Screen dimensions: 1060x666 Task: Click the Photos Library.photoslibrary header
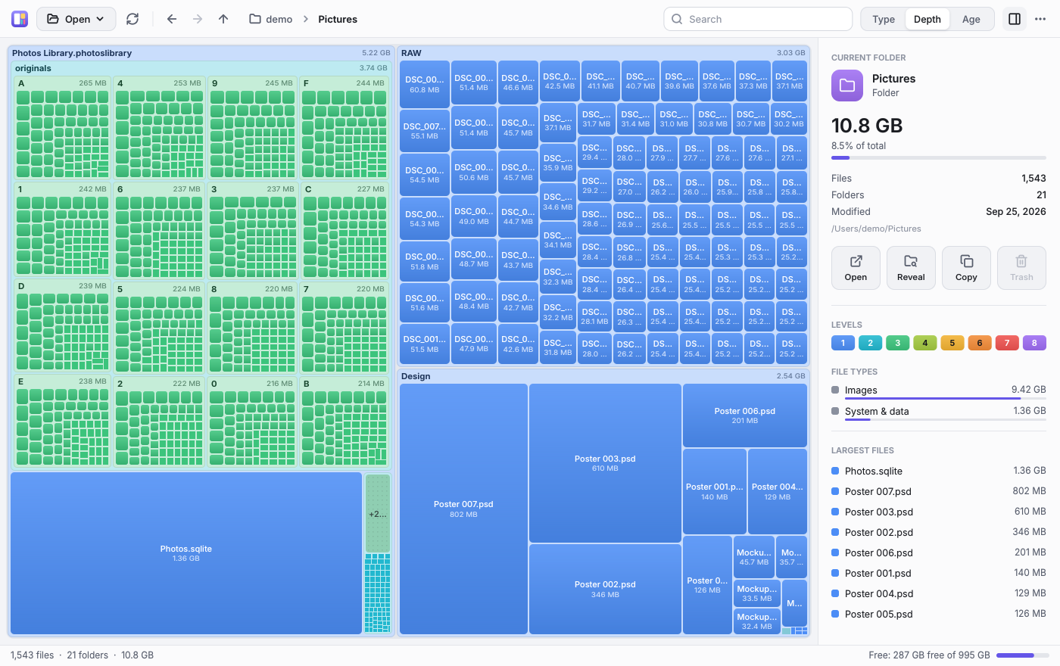click(x=201, y=53)
